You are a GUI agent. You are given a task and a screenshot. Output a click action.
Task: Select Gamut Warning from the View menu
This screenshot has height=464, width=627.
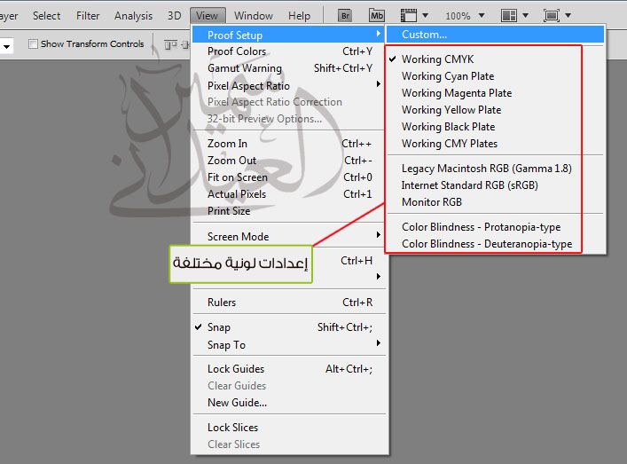coord(244,68)
